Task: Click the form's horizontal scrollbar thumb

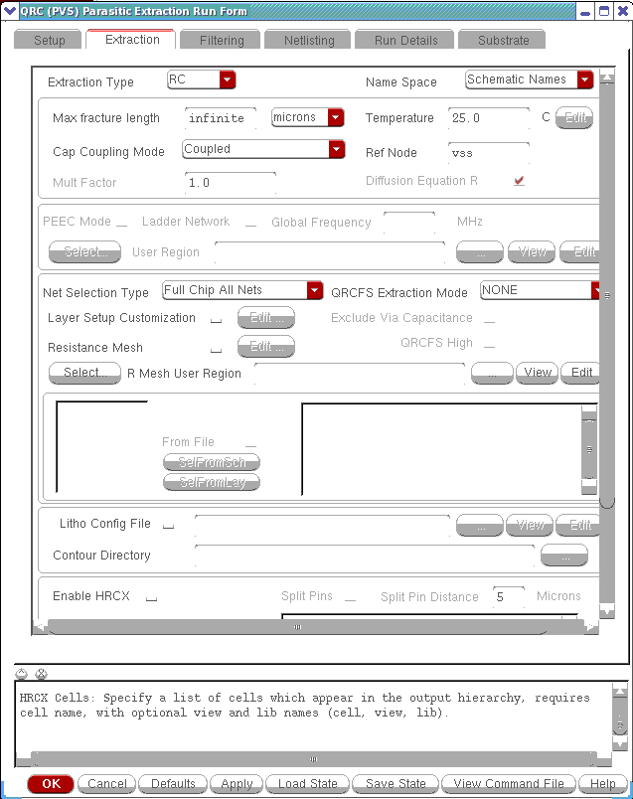Action: click(298, 627)
